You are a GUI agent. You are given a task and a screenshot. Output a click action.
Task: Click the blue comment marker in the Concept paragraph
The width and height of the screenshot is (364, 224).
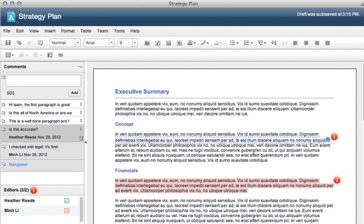pyautogui.click(x=328, y=140)
